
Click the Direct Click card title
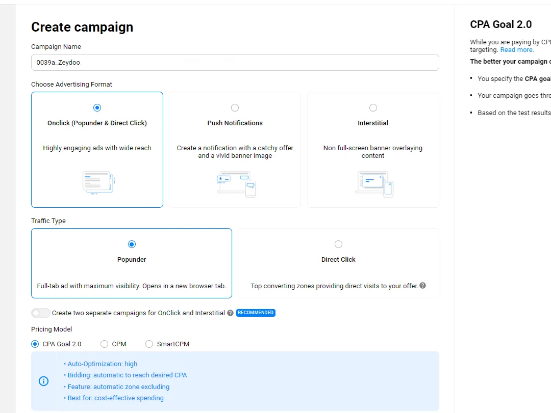point(338,259)
